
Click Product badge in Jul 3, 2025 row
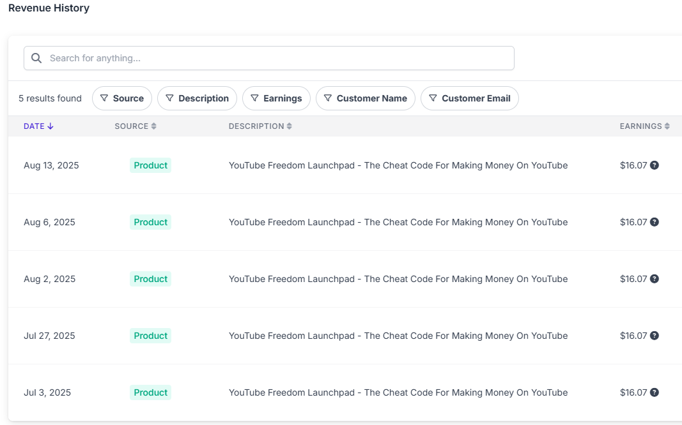(150, 393)
